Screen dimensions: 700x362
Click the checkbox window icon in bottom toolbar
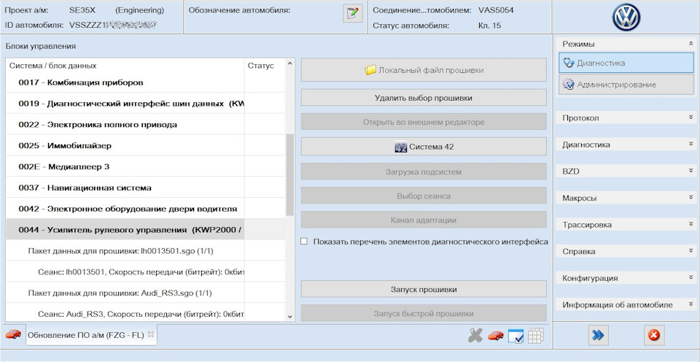click(516, 336)
